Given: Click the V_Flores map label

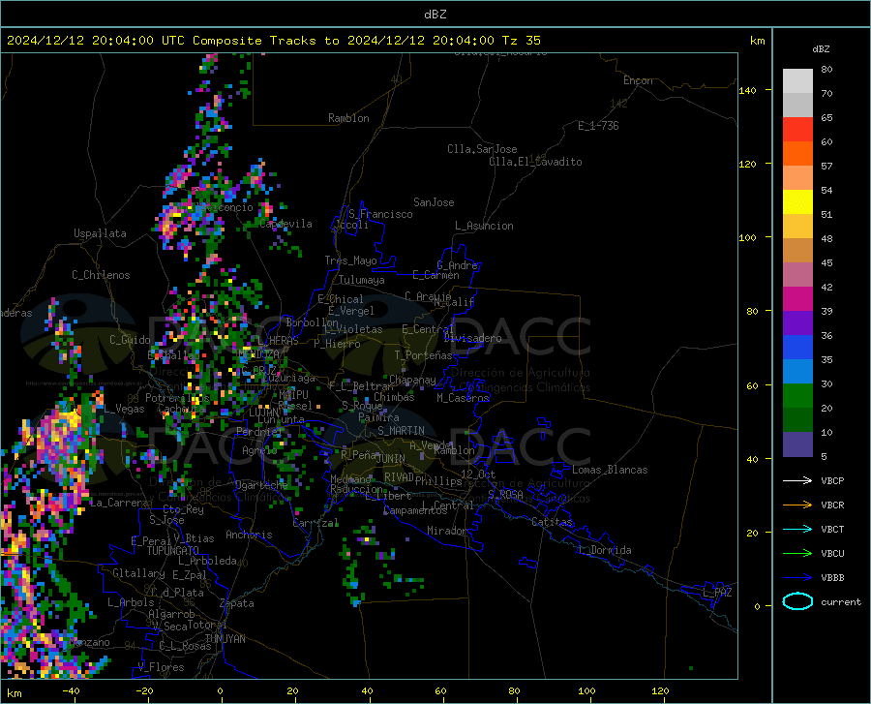Looking at the screenshot, I should coord(161,667).
